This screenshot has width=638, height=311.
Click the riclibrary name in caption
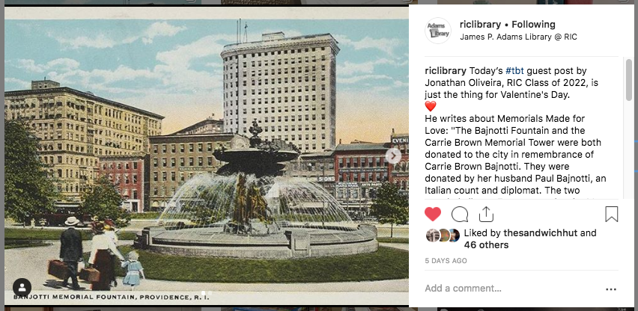click(x=445, y=70)
